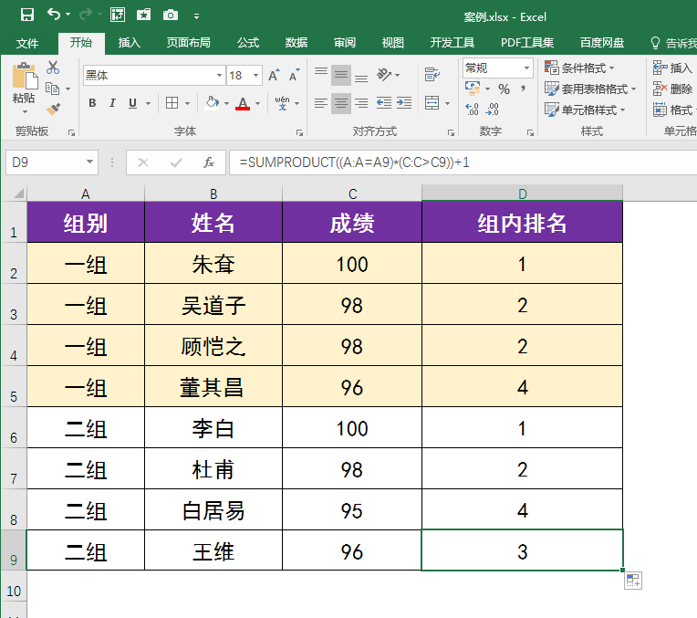The width and height of the screenshot is (697, 618).
Task: Click the Select All corner triangle
Action: tap(17, 194)
